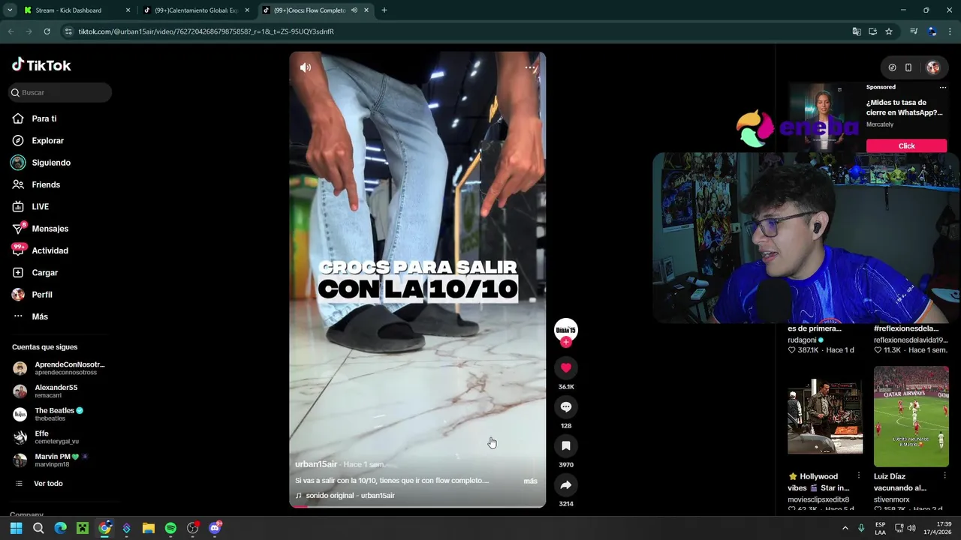Image resolution: width=961 pixels, height=540 pixels.
Task: Share the video with the arrow icon
Action: [566, 484]
